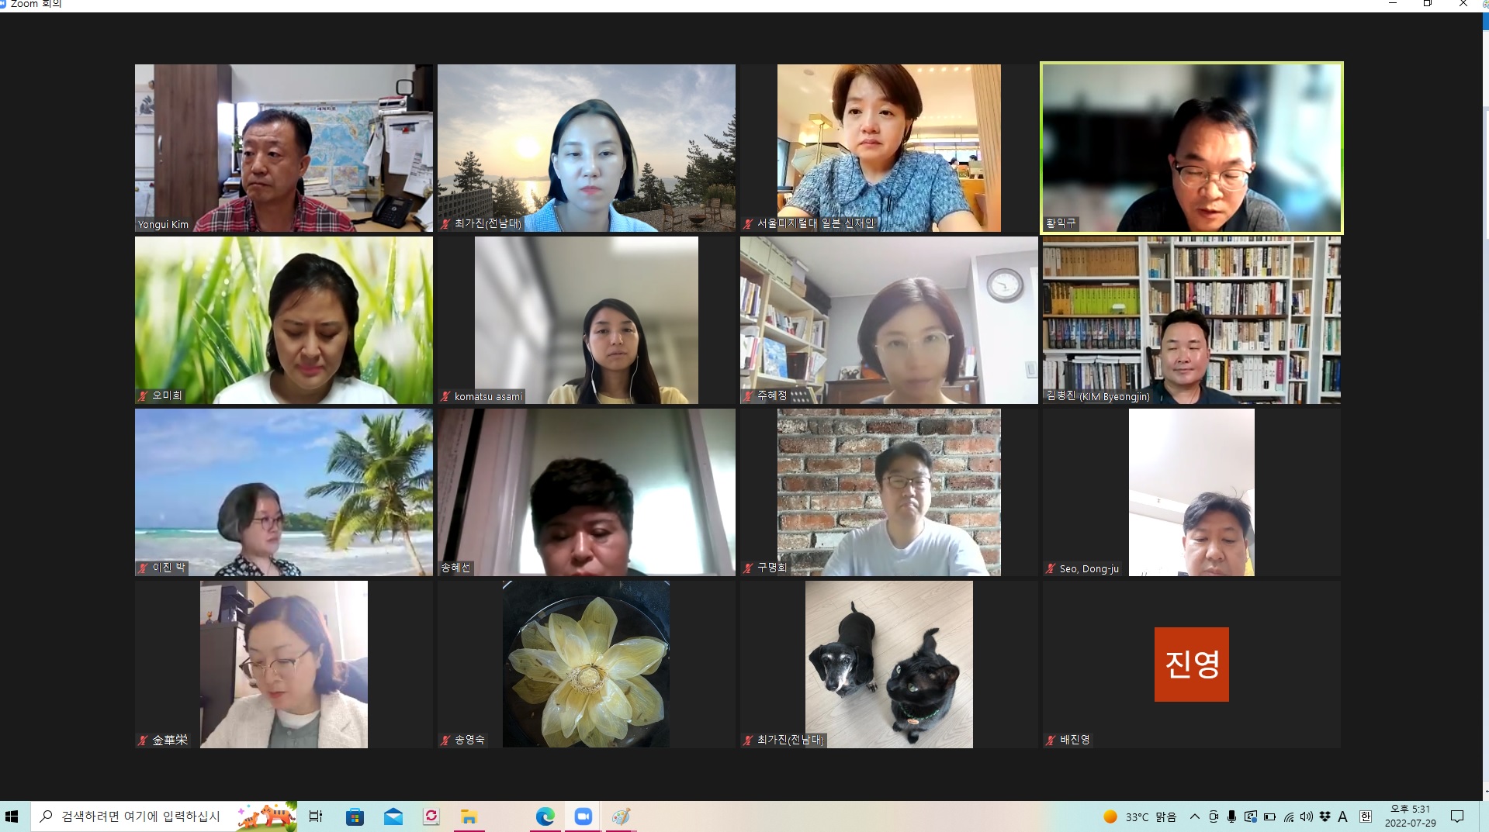Click the microphone tray icon
The image size is (1489, 832).
coord(1231,816)
